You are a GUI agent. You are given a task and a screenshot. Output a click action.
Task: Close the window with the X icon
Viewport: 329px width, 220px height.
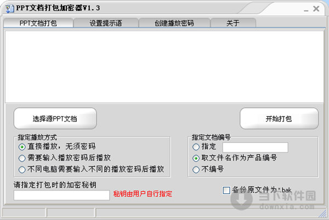316,9
